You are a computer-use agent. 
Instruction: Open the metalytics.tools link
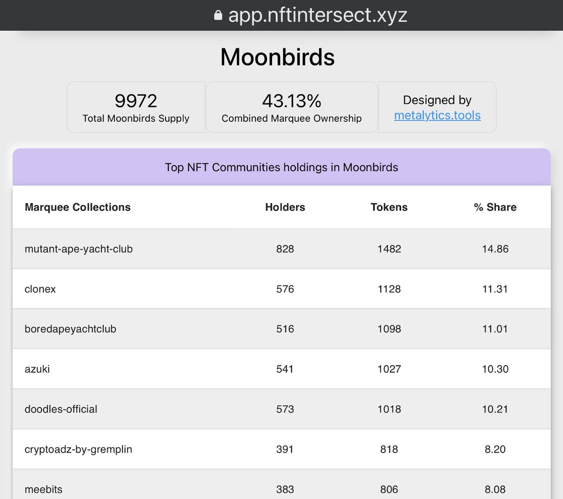pos(437,115)
